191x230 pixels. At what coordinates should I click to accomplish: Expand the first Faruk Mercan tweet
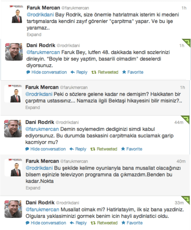click(x=34, y=35)
